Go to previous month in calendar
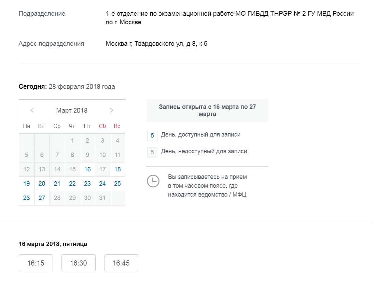 click(x=32, y=110)
